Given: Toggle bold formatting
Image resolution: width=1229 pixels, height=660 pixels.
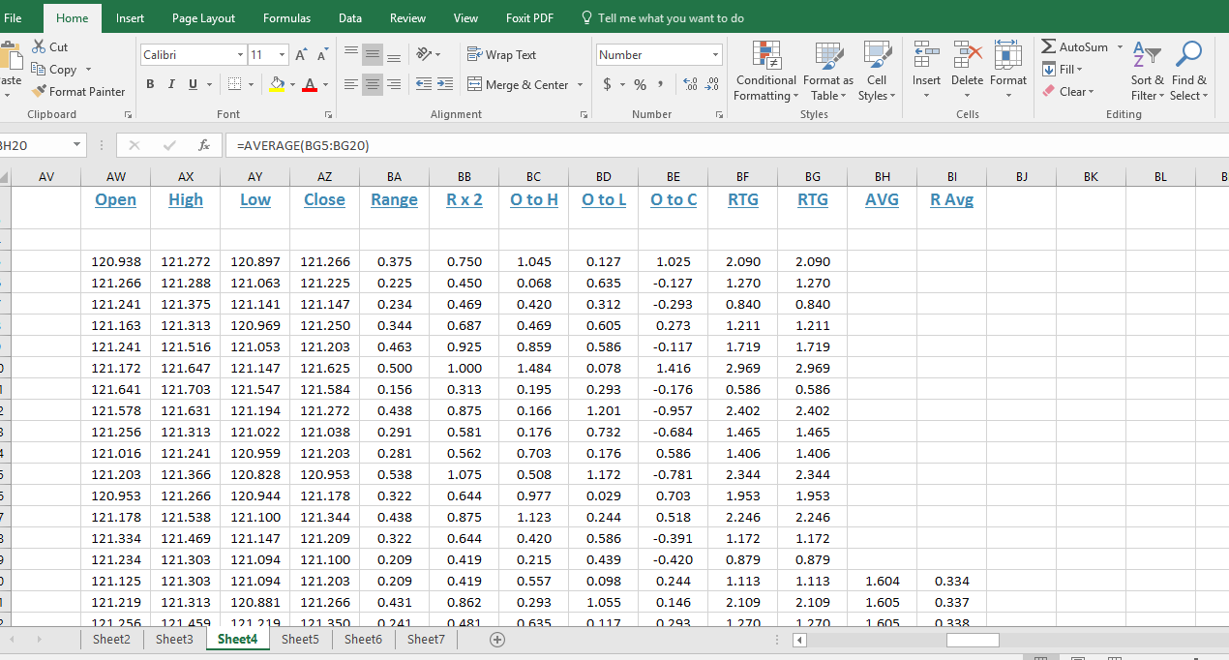Looking at the screenshot, I should tap(151, 85).
